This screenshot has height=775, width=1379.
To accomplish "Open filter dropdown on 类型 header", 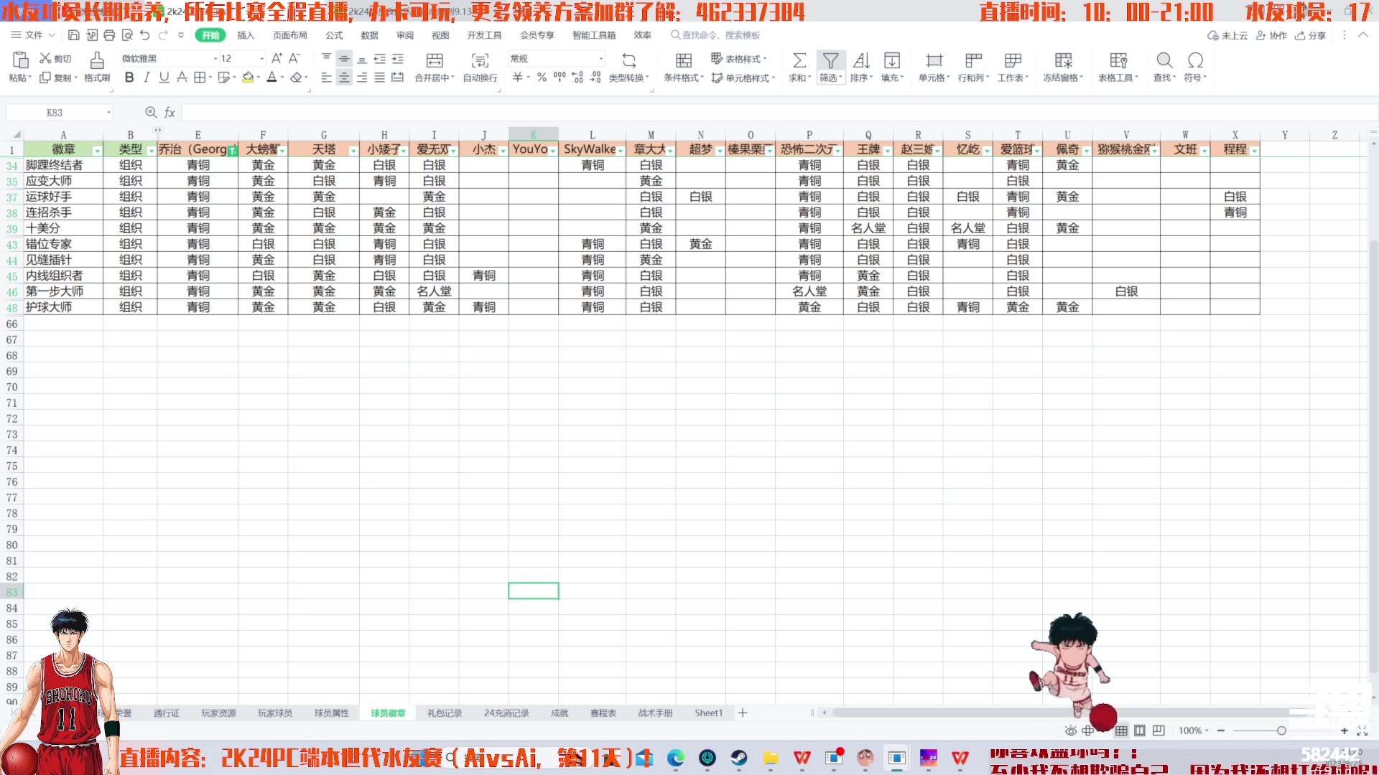I will pos(151,150).
